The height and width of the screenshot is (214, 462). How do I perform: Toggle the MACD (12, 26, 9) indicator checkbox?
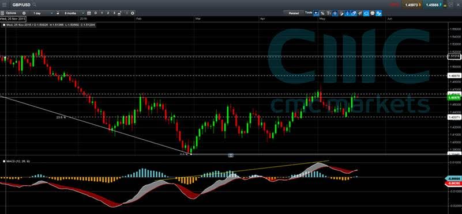tap(3, 161)
